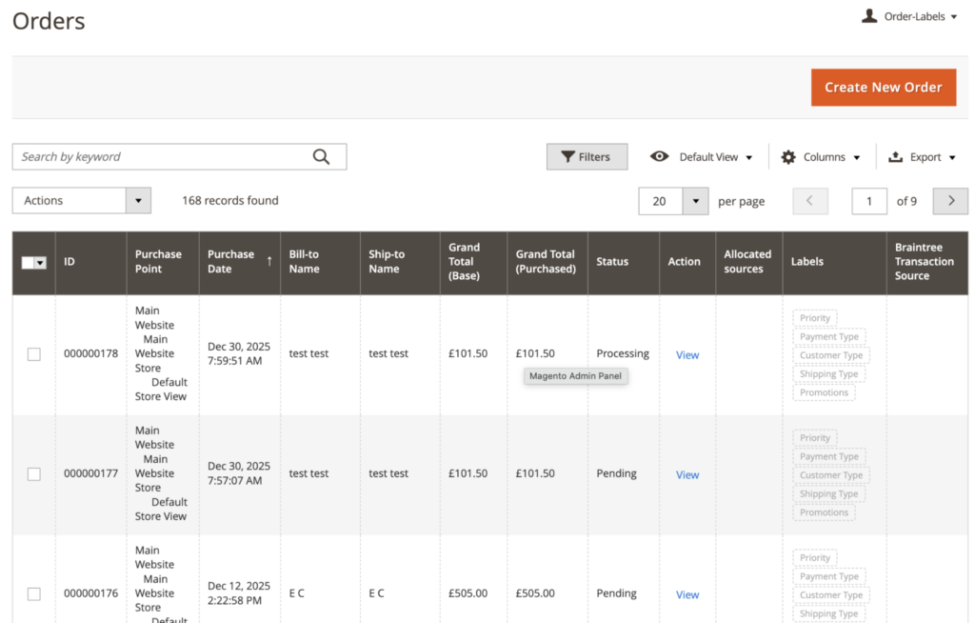This screenshot has width=975, height=623.
Task: Click purchase date Dec 30, 2025 7:59:51 AM
Action: tap(239, 353)
